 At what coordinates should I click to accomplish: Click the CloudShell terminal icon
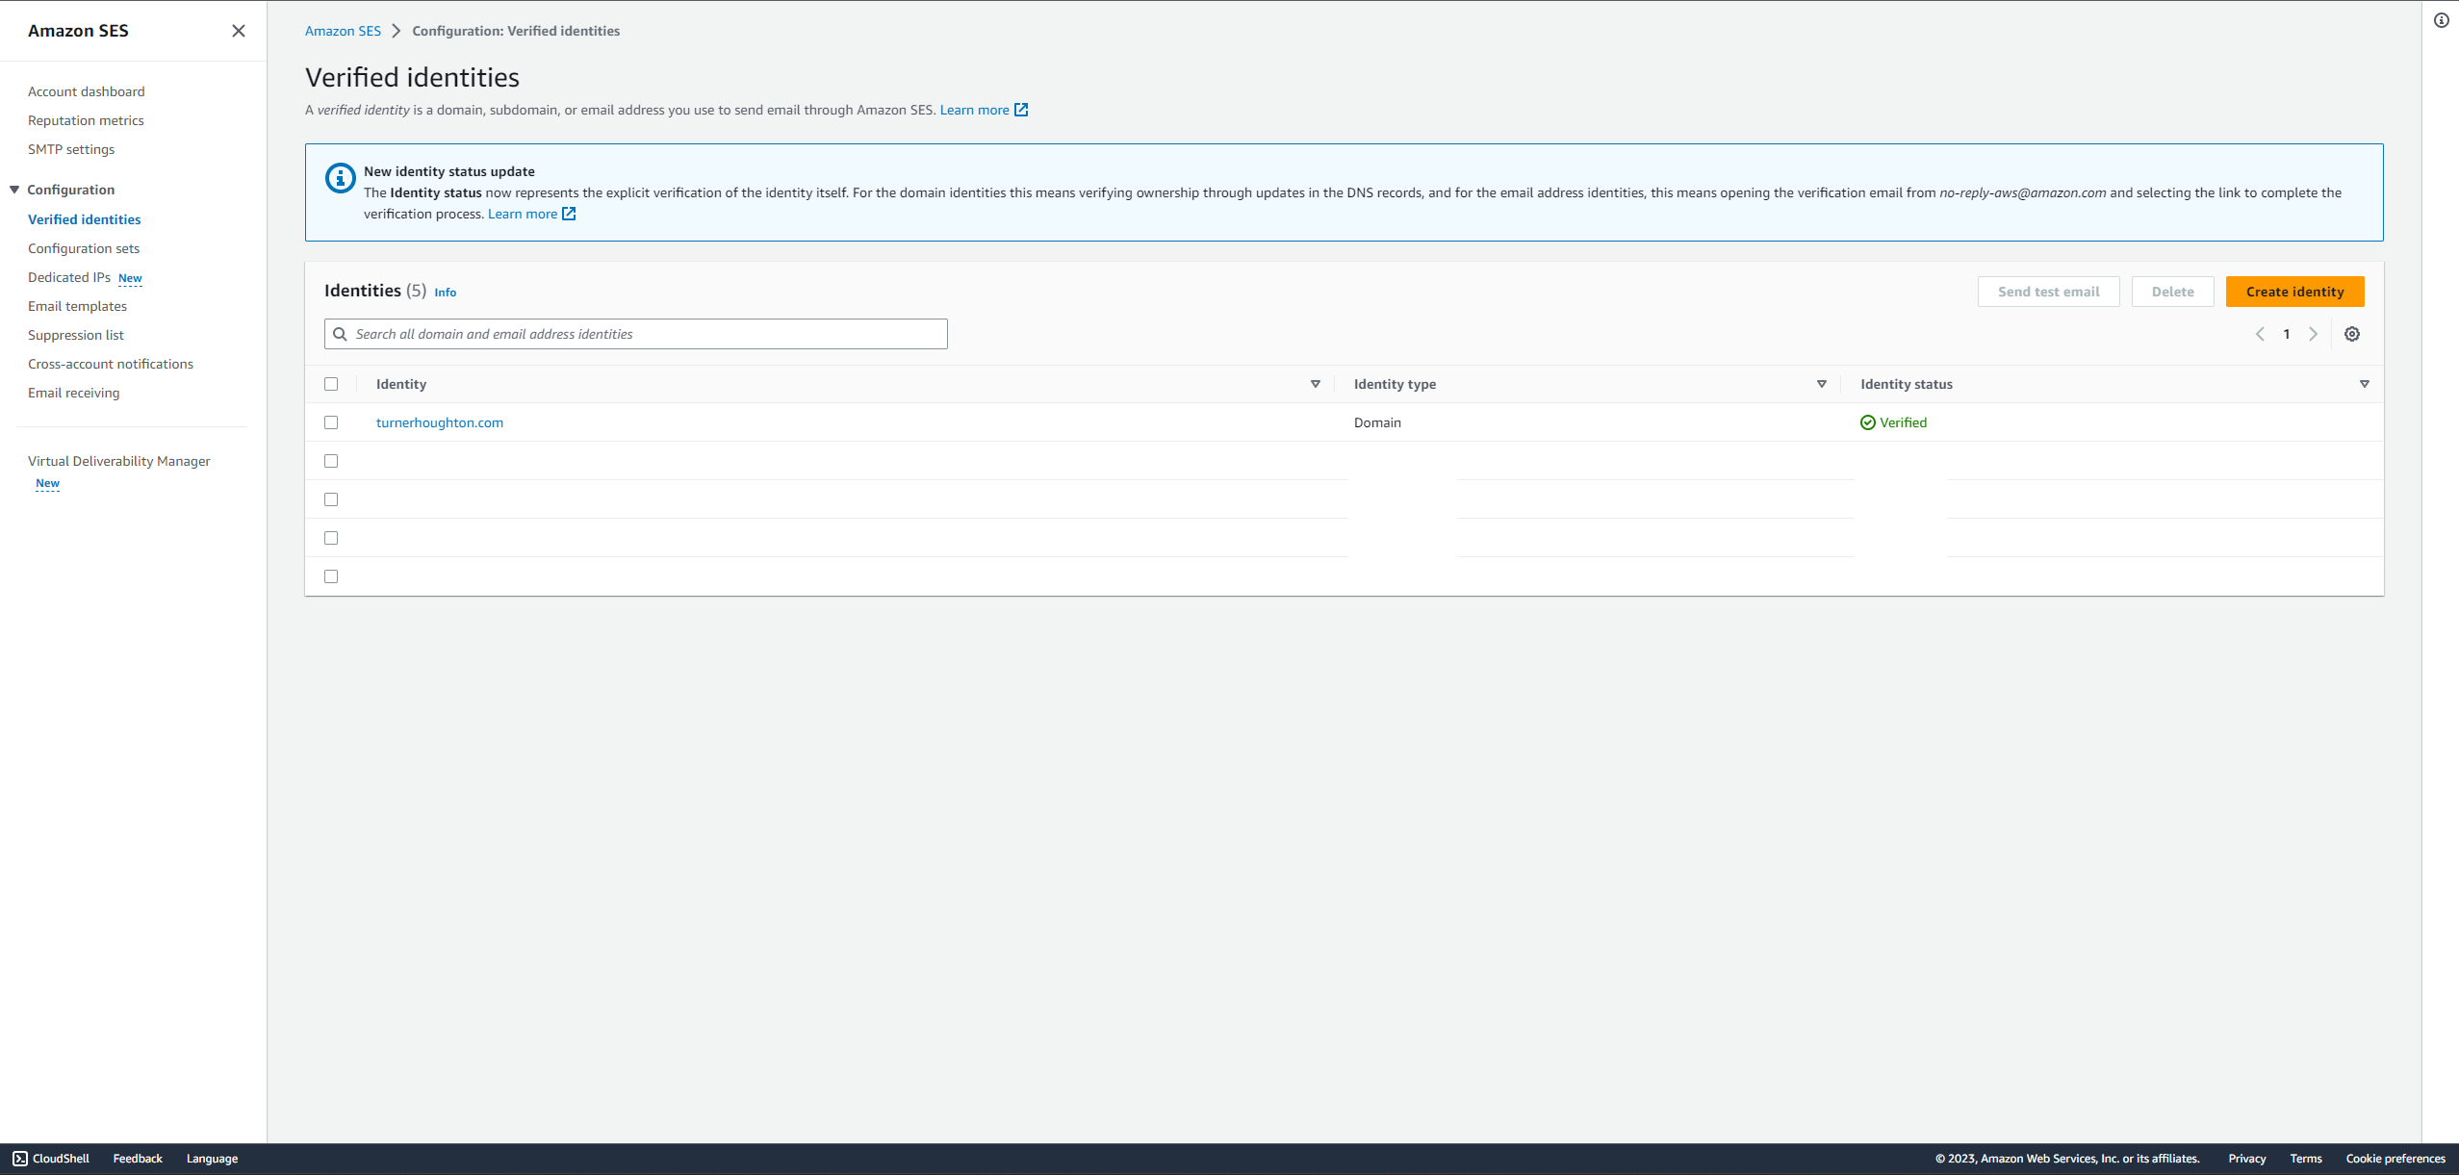(x=20, y=1159)
